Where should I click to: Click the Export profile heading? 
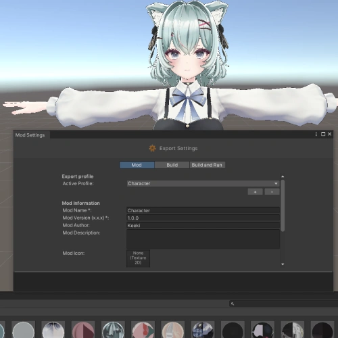click(x=78, y=176)
